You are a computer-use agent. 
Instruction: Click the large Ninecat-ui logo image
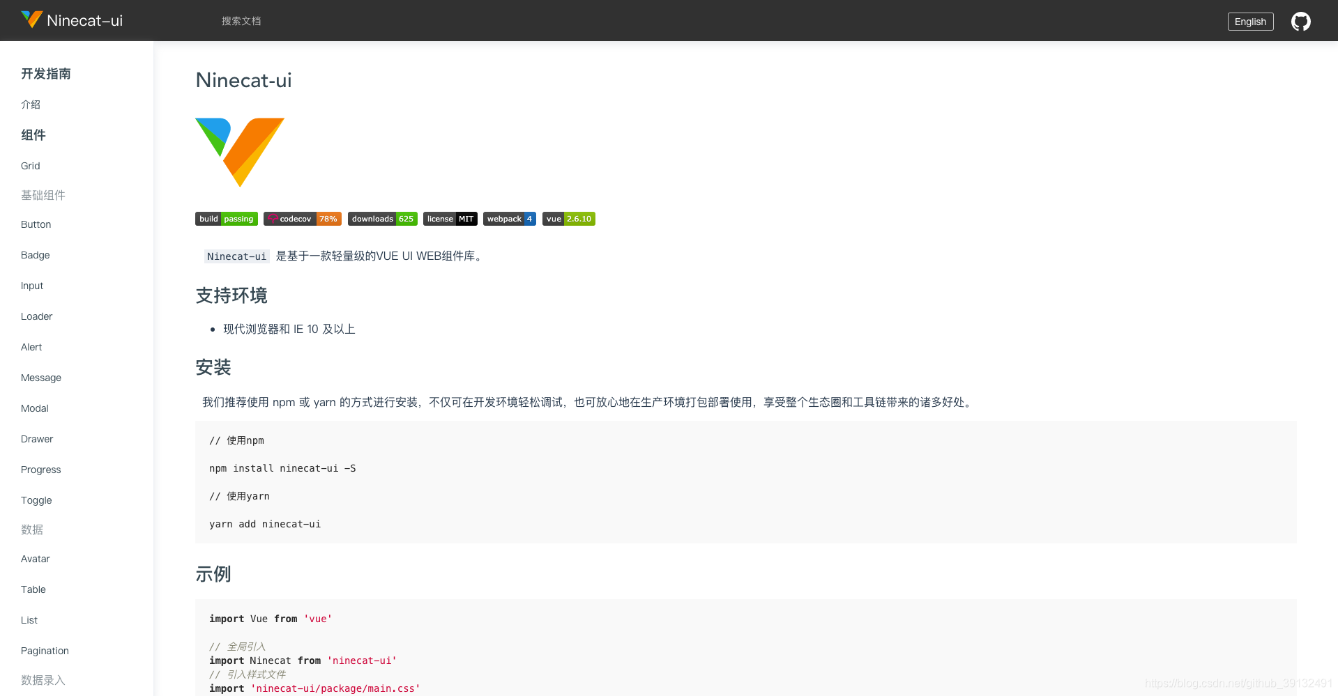tap(240, 152)
